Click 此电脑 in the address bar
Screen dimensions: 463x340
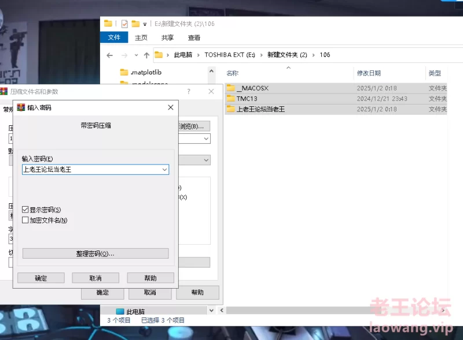[183, 55]
